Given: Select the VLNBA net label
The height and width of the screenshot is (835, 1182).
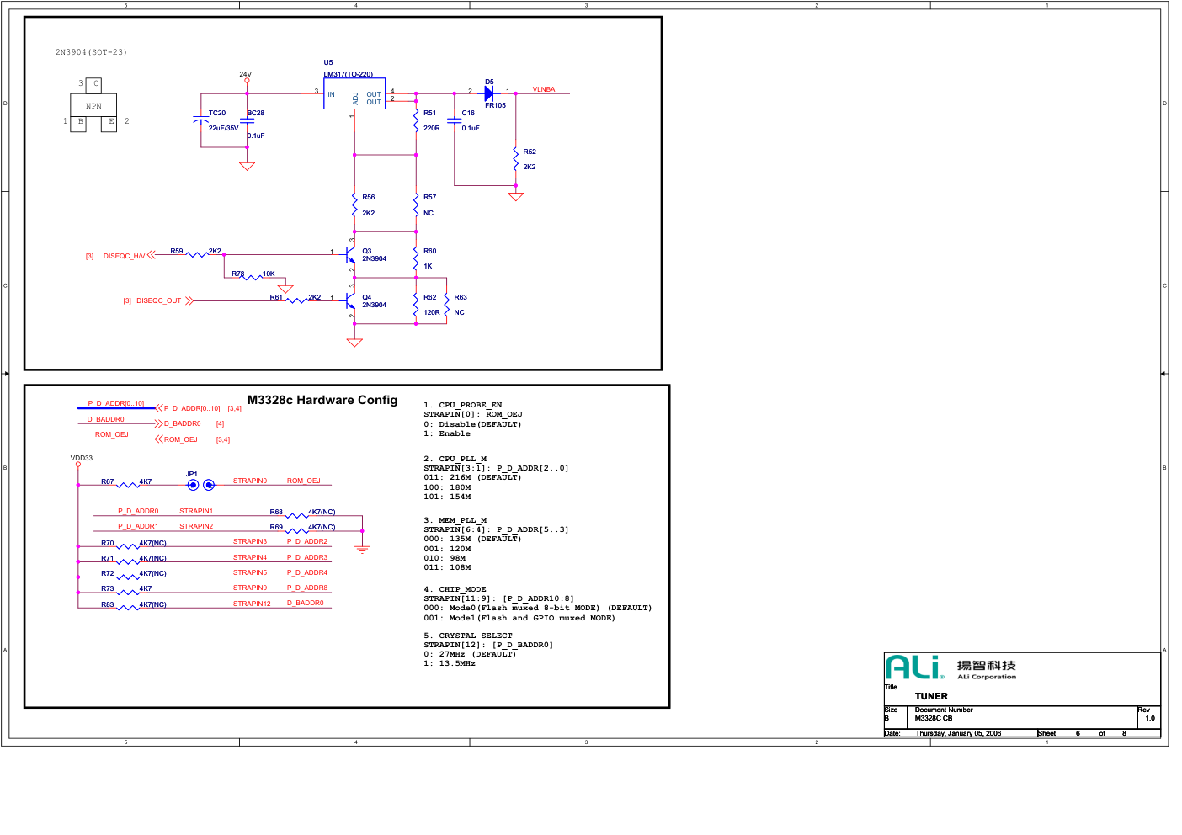Looking at the screenshot, I should click(x=544, y=89).
